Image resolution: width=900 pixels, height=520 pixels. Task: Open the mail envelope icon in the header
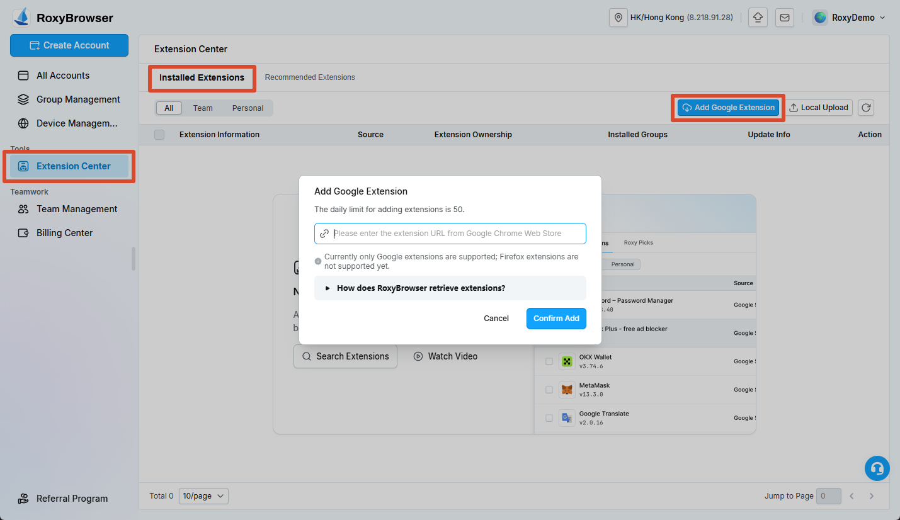pyautogui.click(x=785, y=18)
